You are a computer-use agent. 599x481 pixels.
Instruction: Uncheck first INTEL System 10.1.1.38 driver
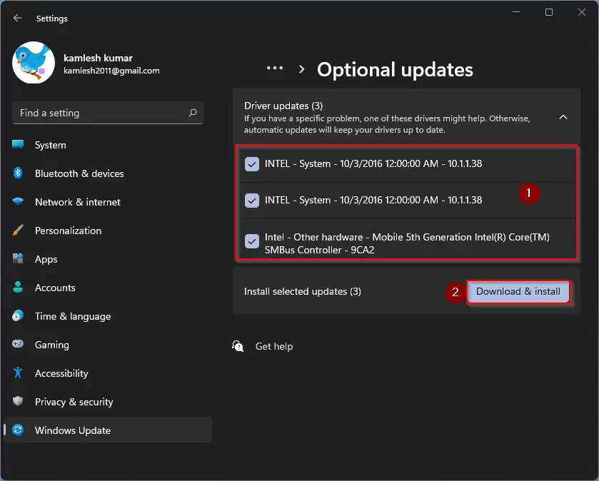(x=252, y=164)
